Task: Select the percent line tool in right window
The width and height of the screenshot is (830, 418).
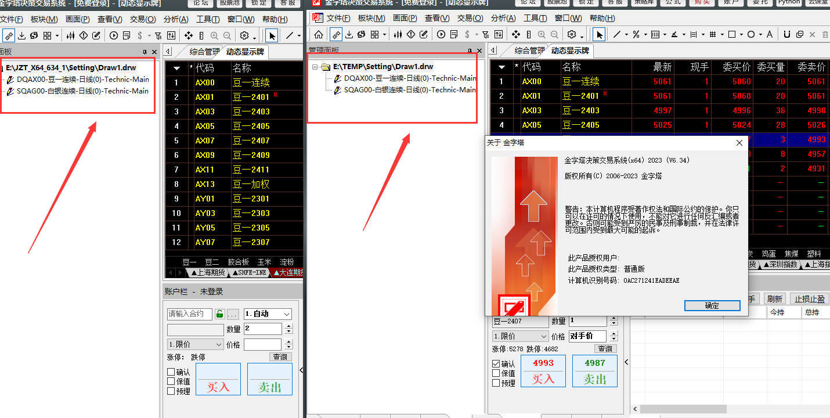Action: [x=636, y=35]
